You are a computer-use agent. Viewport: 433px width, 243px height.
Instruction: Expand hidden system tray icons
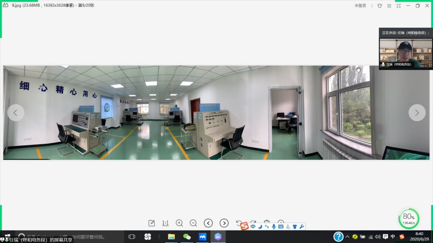[347, 237]
